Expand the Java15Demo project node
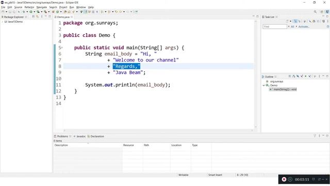Image resolution: width=330 pixels, height=186 pixels. 2,22
